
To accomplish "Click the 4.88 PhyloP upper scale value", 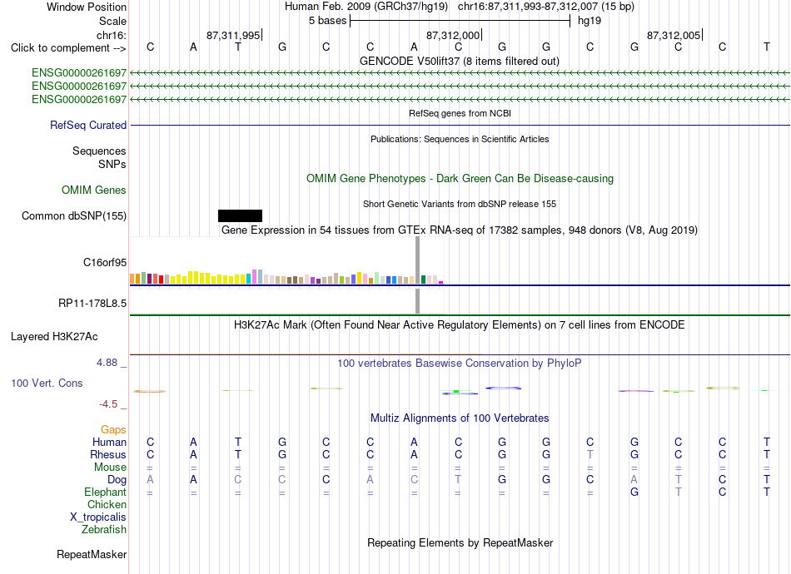I will click(107, 363).
